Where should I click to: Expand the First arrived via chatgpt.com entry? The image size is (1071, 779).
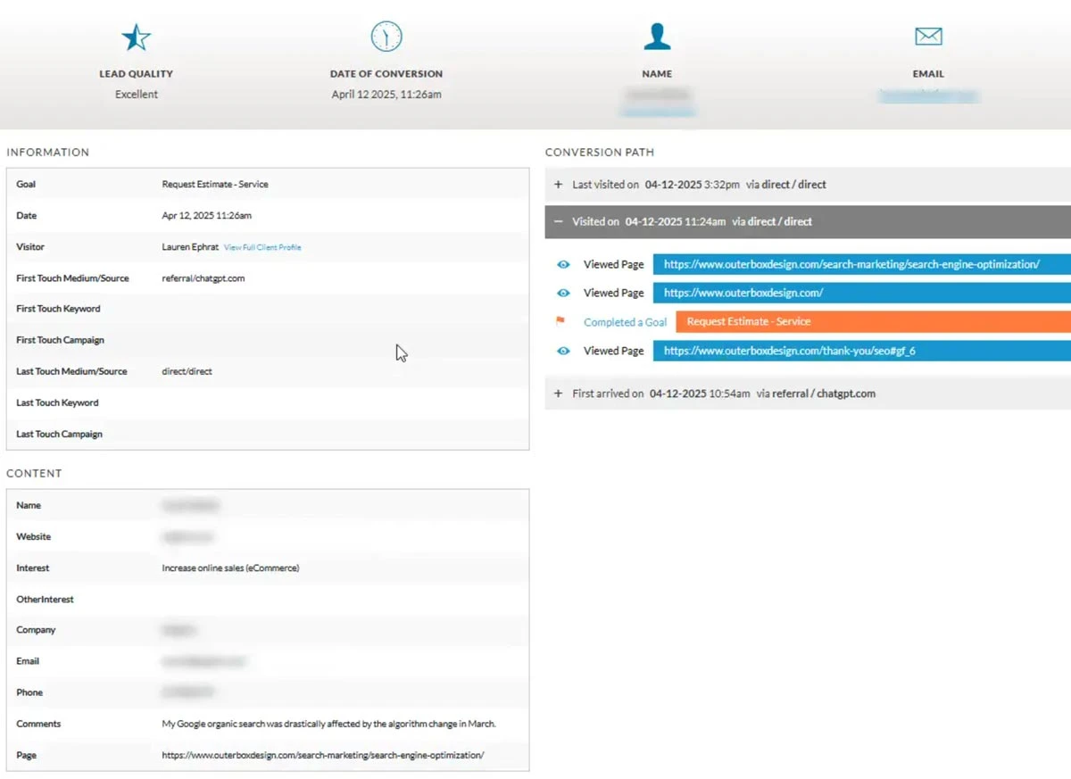point(559,394)
